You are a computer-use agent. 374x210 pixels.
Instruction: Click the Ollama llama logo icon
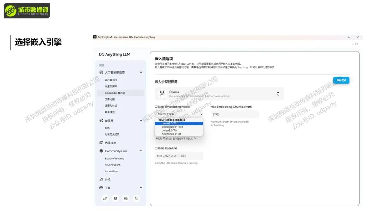[162, 94]
